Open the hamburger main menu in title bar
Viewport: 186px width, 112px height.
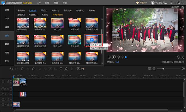coord(171,3)
